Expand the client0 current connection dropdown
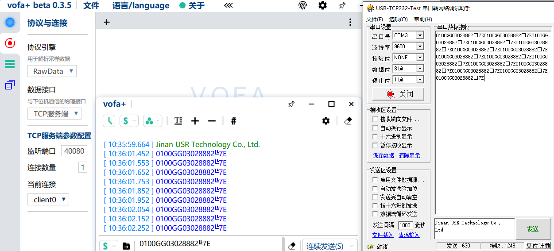Screen dimensions: 554x251 (x=48, y=200)
